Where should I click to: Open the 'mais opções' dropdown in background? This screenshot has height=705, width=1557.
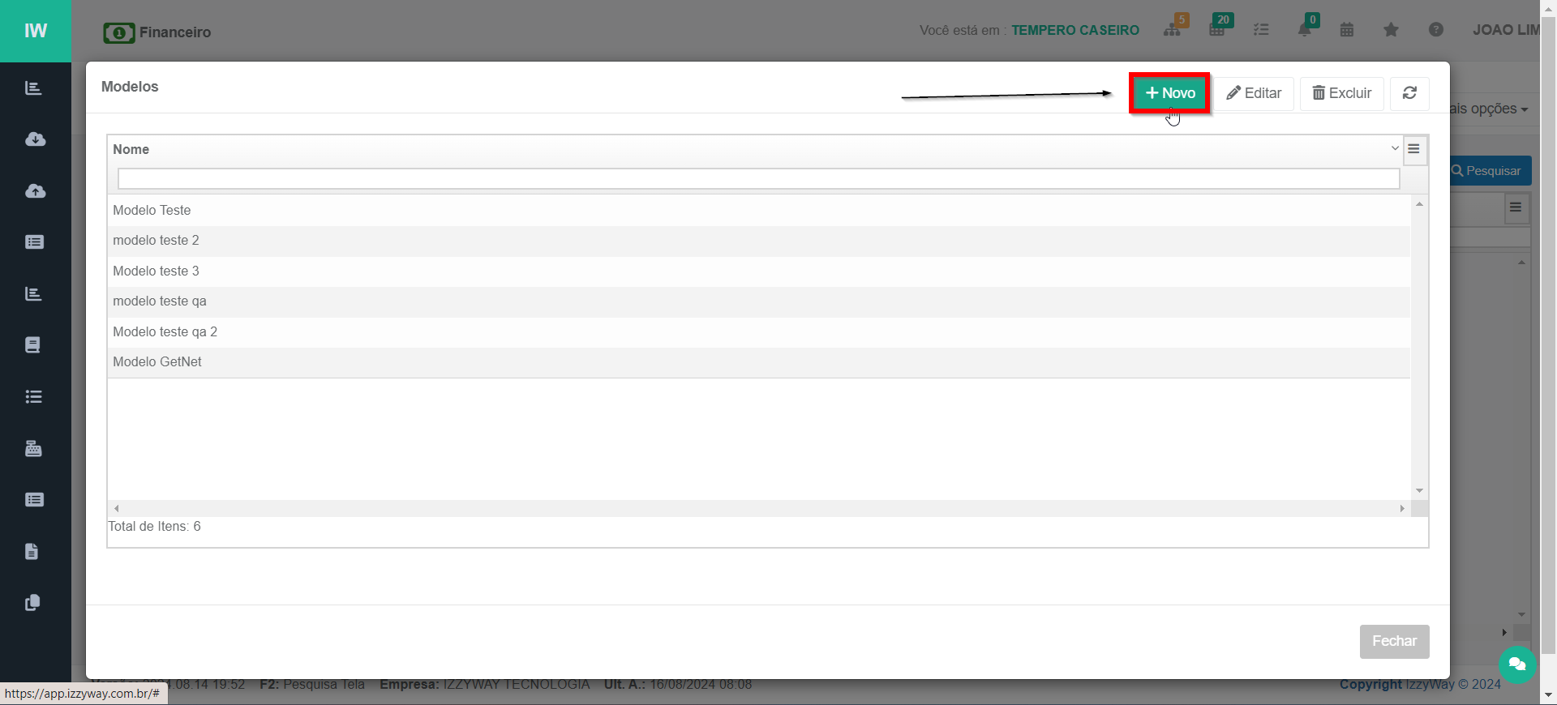(1491, 109)
